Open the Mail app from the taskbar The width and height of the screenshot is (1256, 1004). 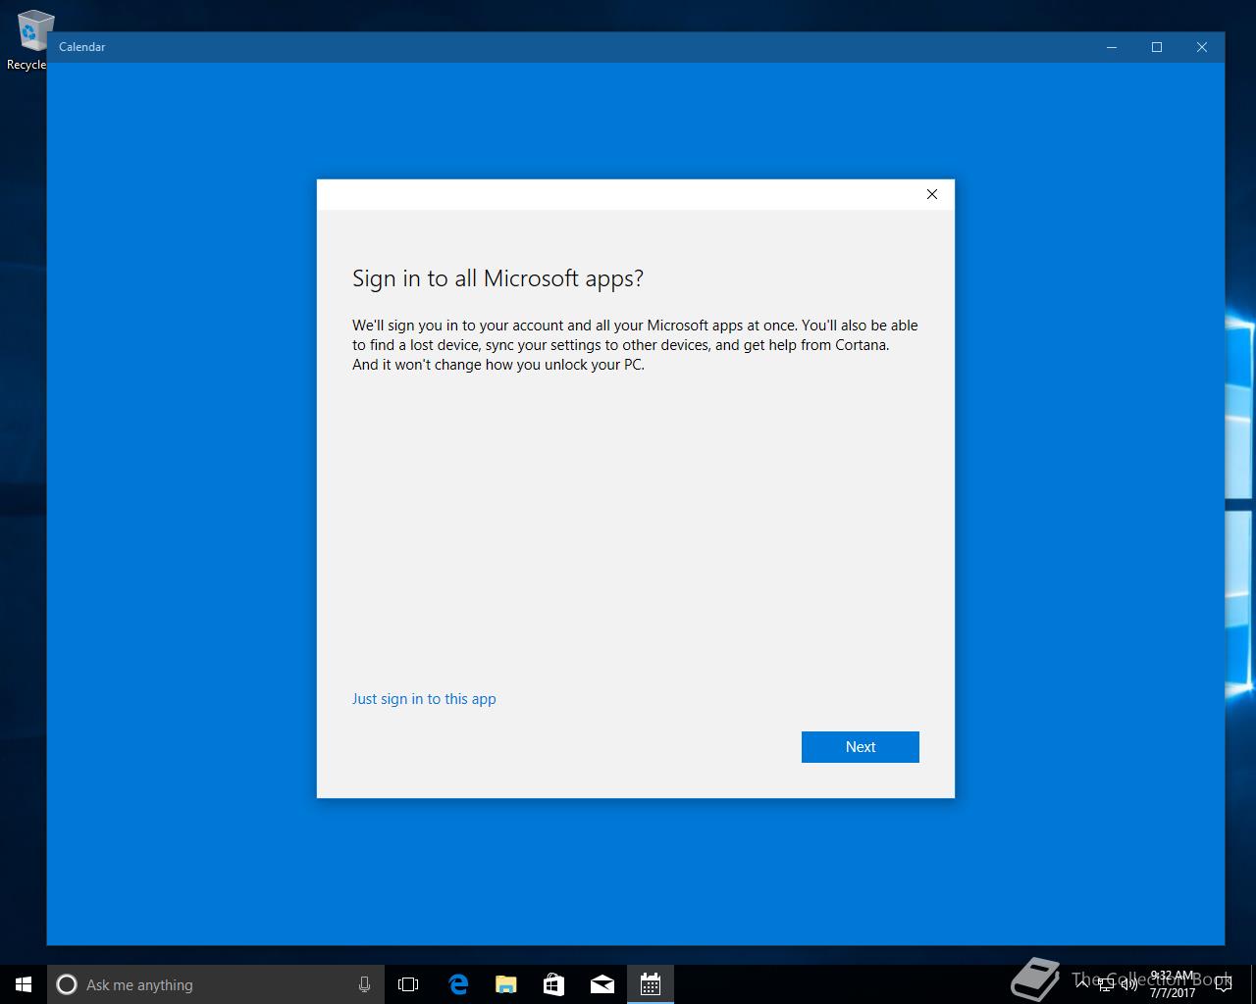602,984
